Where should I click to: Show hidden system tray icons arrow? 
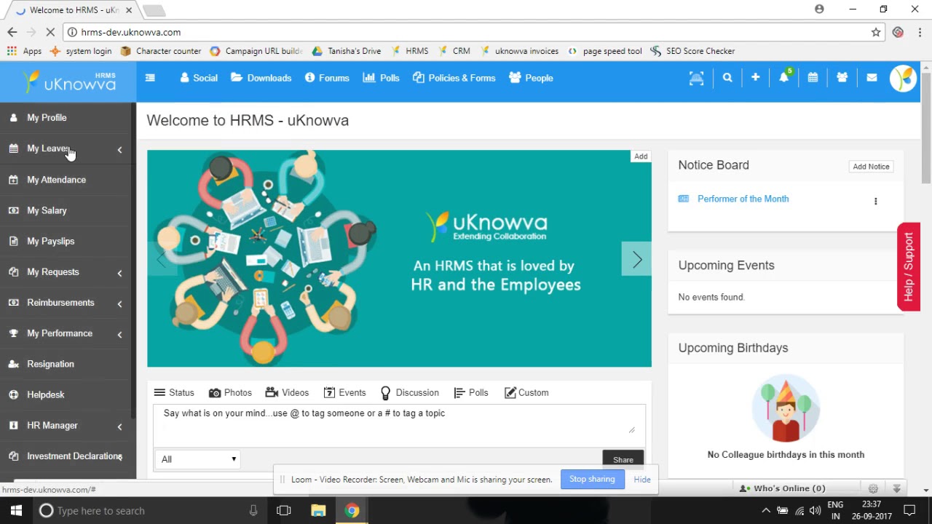[x=766, y=510]
